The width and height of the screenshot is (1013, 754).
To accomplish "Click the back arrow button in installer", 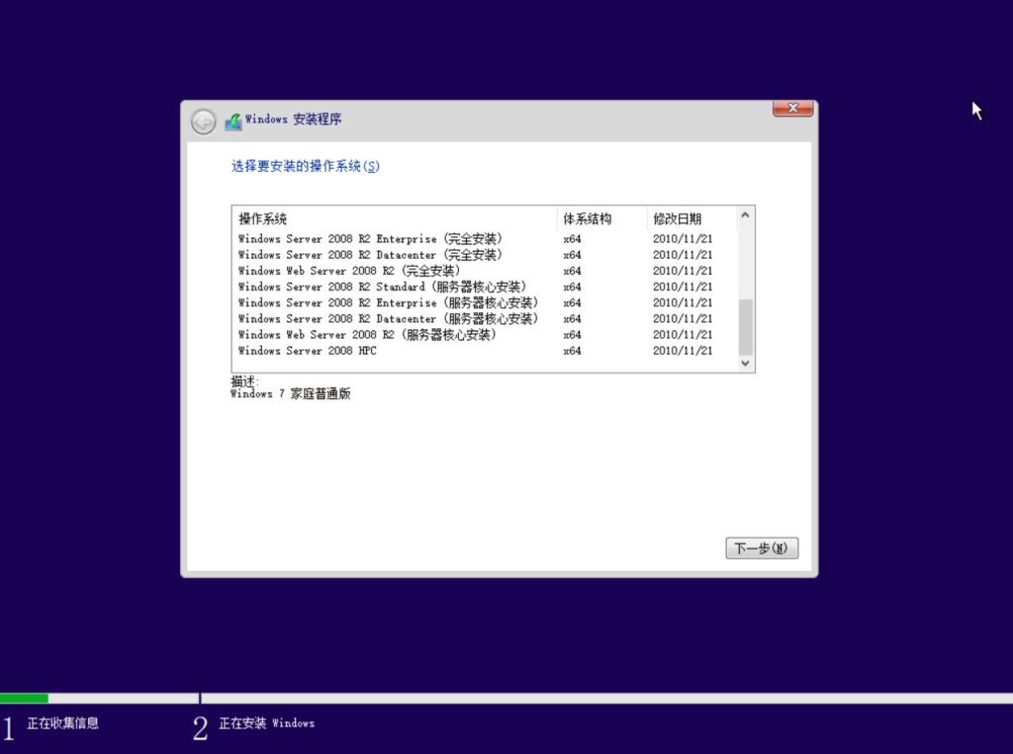I will tap(203, 122).
